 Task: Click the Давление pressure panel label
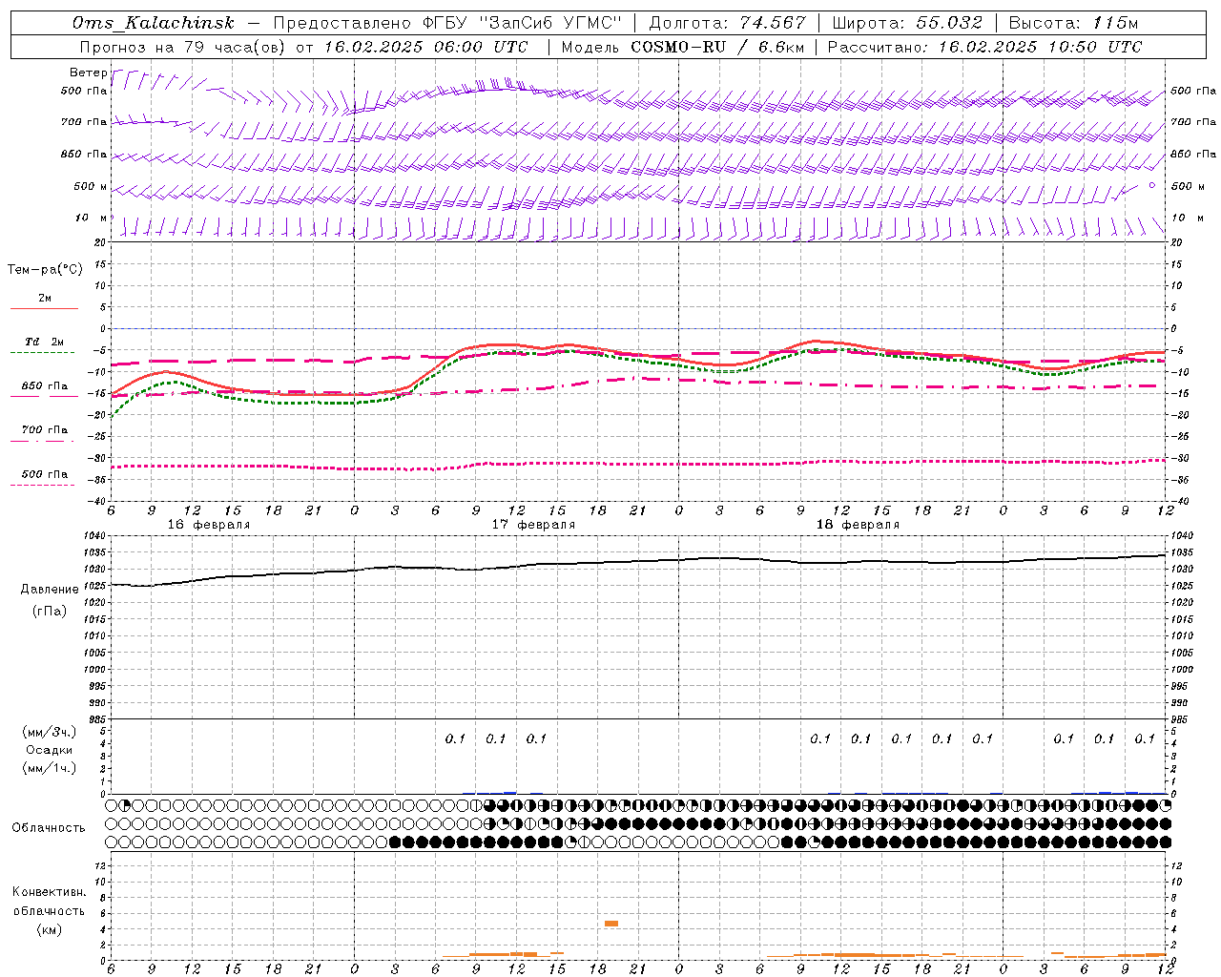50,590
